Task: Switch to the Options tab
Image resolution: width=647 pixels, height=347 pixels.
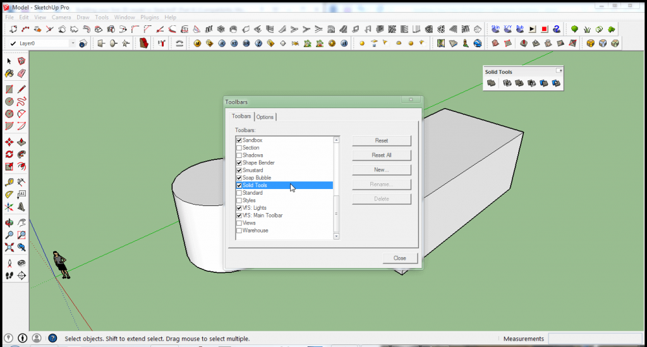Action: [265, 117]
